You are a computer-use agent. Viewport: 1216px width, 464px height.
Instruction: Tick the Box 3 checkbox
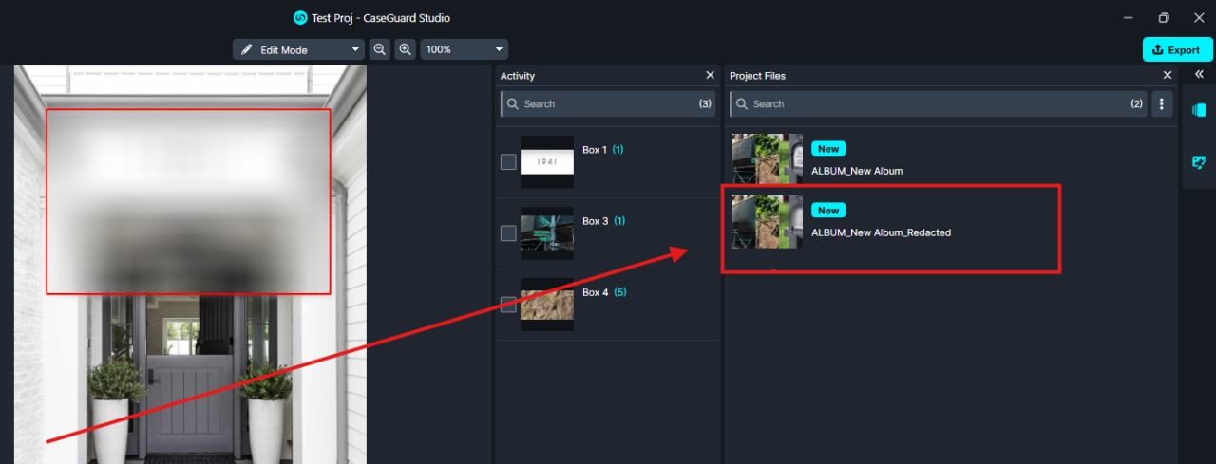point(508,232)
